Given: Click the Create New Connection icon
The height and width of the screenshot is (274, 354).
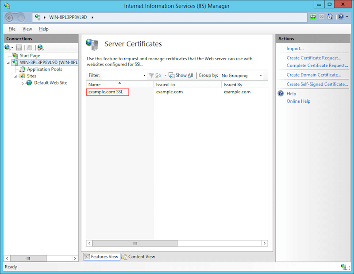Looking at the screenshot, I should (7, 47).
